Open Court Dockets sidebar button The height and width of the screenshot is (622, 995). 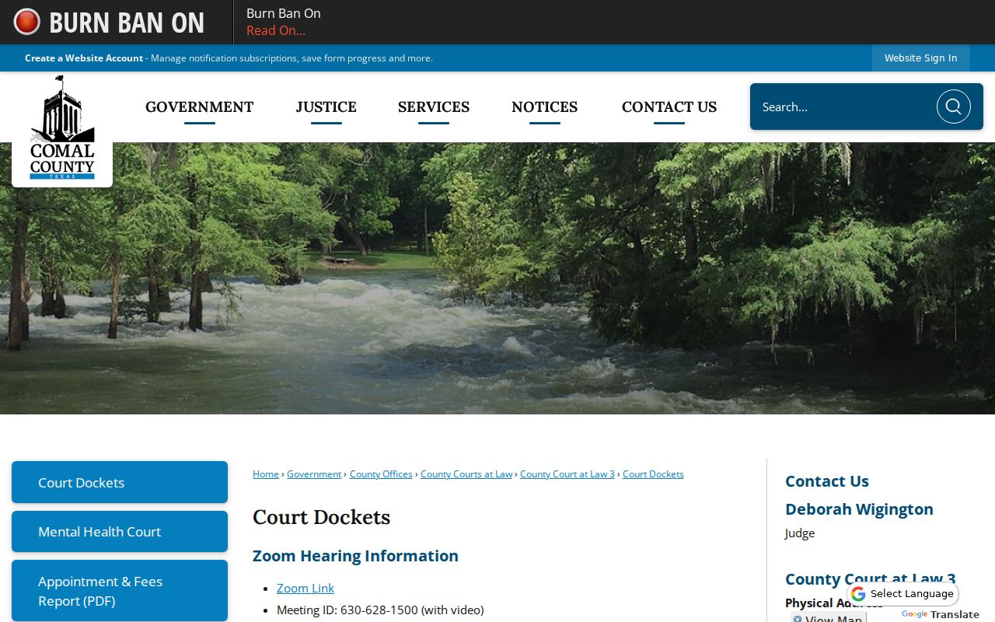click(120, 482)
